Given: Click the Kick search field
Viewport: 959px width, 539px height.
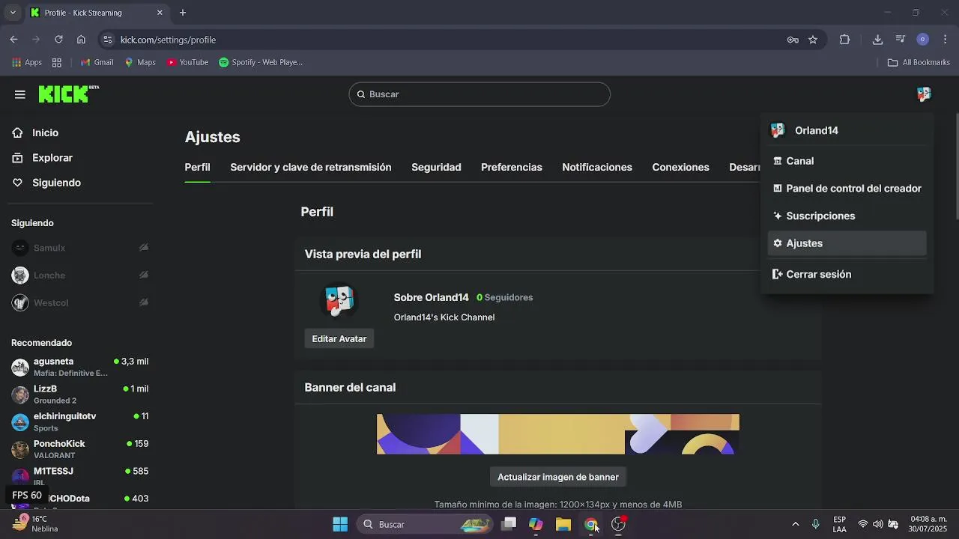Looking at the screenshot, I should coord(479,94).
